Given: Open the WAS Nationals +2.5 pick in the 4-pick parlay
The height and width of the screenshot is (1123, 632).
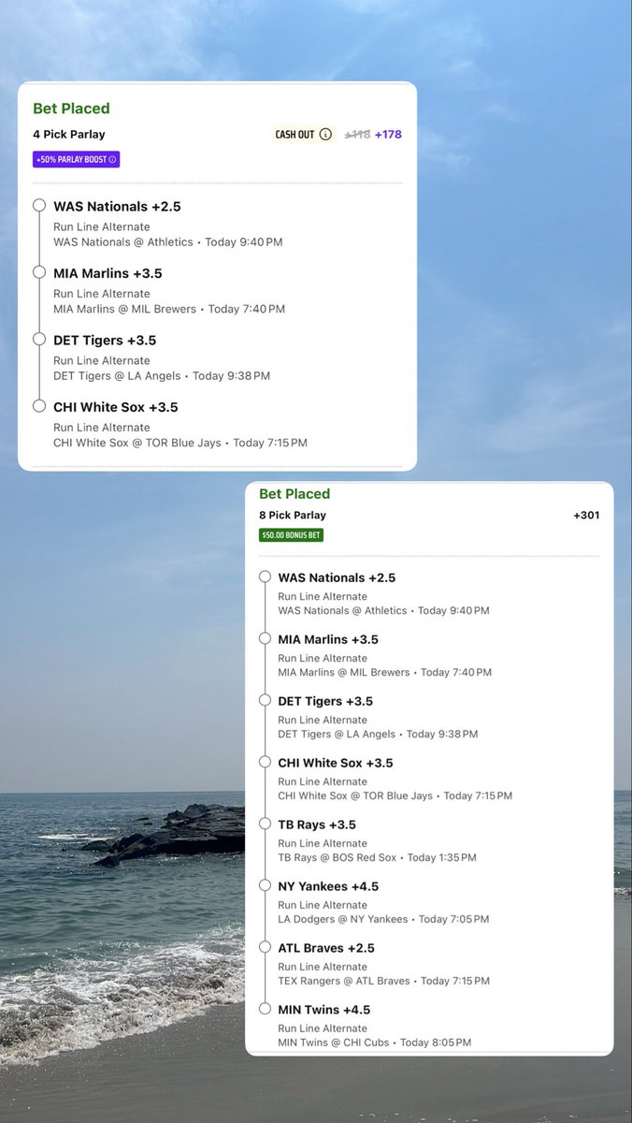Looking at the screenshot, I should tap(117, 206).
